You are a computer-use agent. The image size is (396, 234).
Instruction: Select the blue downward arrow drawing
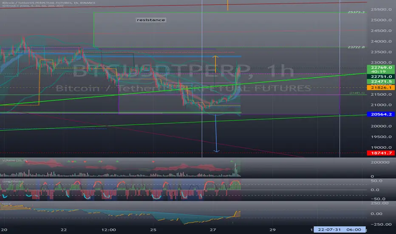click(216, 133)
